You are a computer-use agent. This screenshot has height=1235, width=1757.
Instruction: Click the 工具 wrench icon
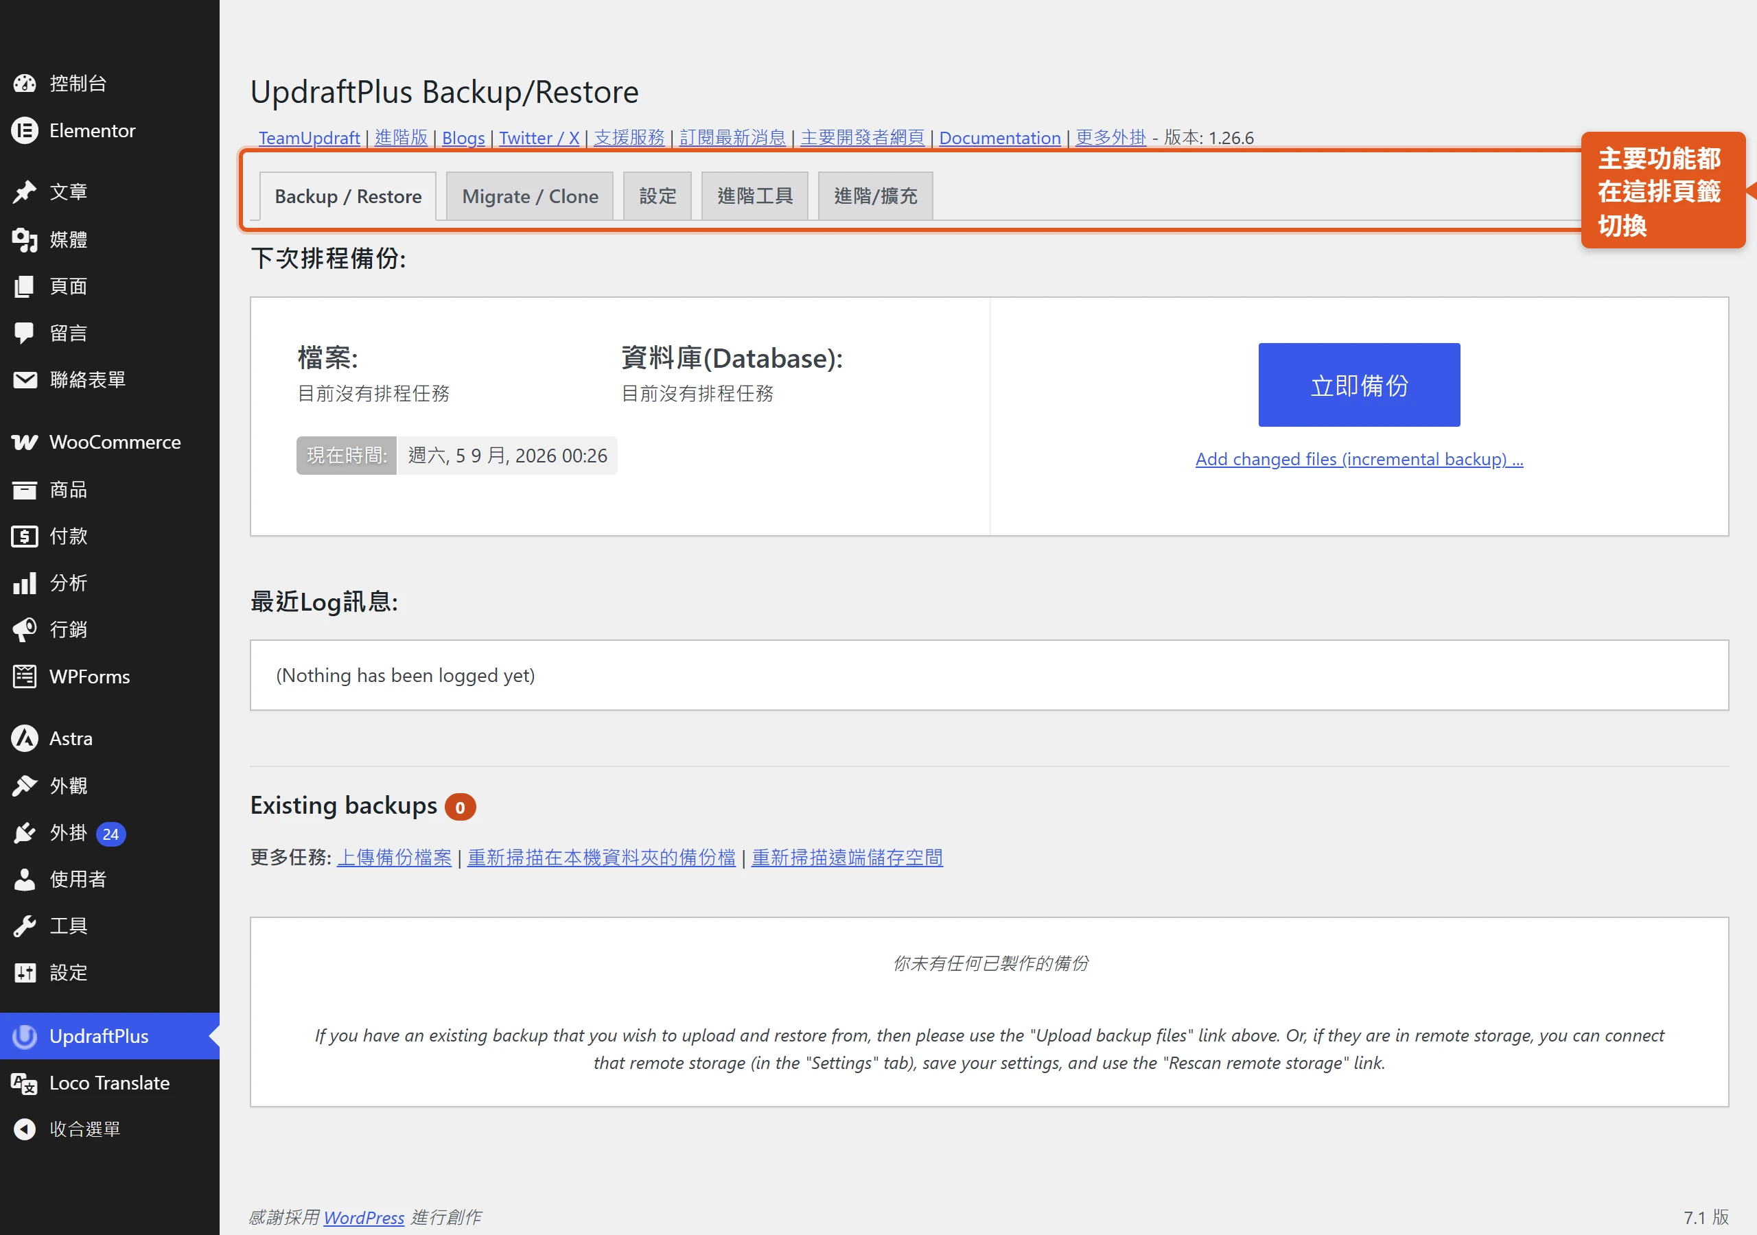[x=25, y=926]
